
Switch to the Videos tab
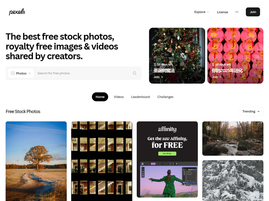tap(119, 97)
